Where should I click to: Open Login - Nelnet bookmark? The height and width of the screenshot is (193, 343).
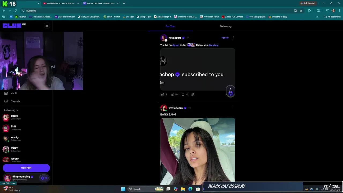point(112,17)
